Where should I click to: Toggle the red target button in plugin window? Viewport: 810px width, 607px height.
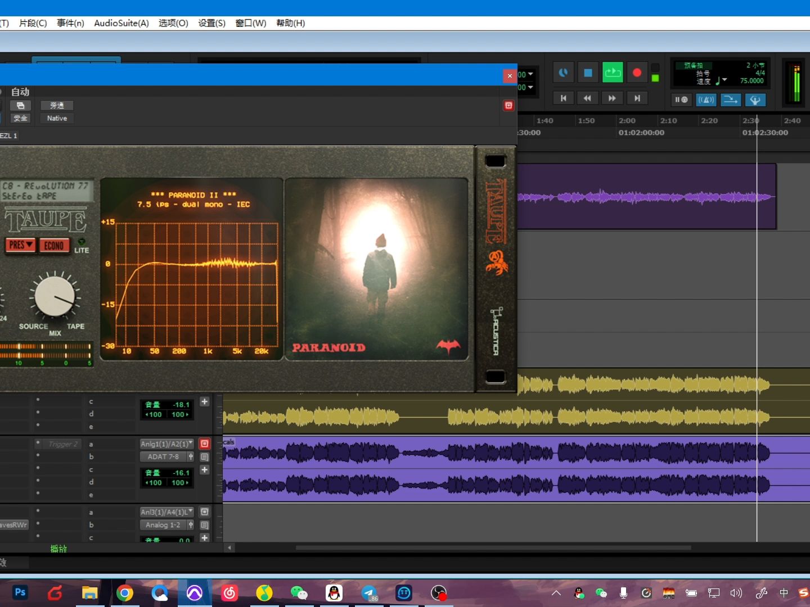508,106
